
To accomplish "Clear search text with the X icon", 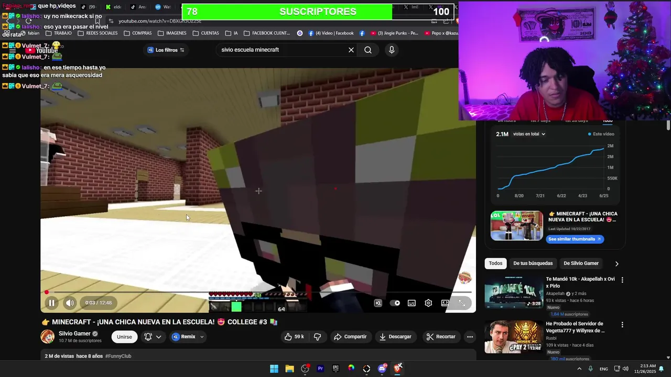I will [351, 50].
